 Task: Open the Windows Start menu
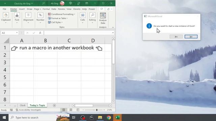pos(4,118)
